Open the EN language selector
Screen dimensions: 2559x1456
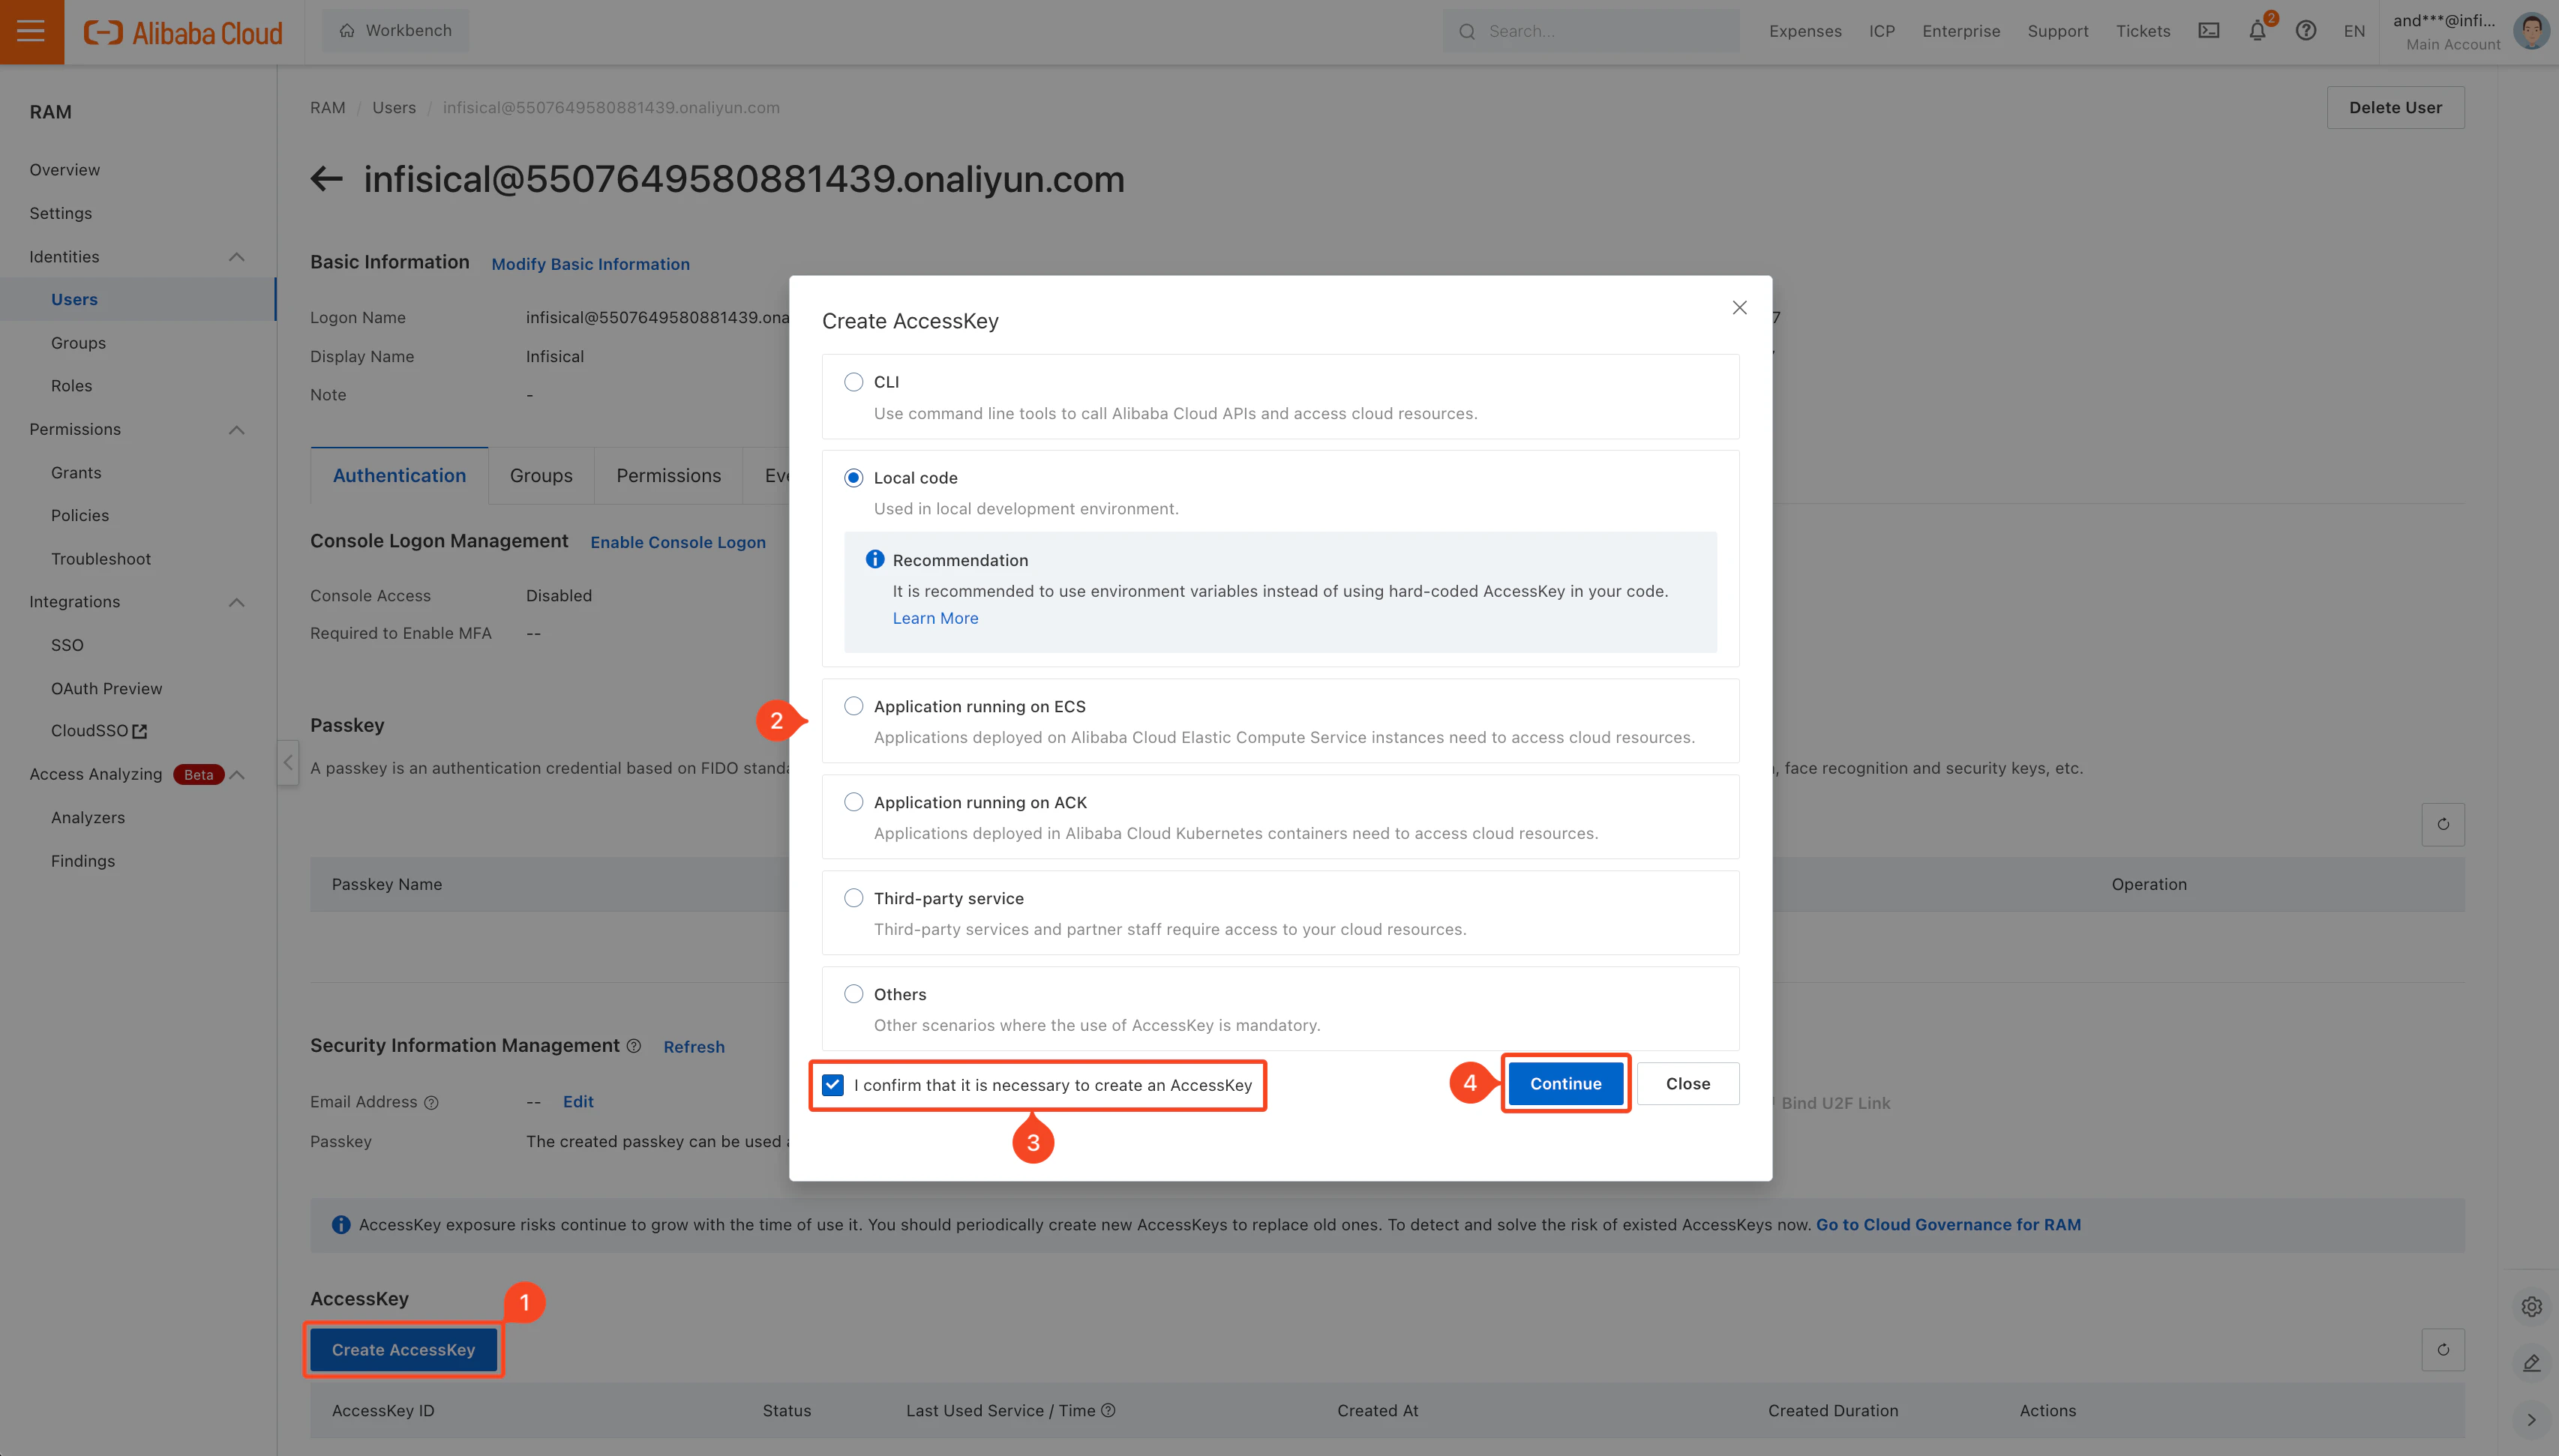point(2355,31)
